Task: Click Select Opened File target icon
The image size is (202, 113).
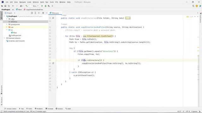Action: click(32, 13)
